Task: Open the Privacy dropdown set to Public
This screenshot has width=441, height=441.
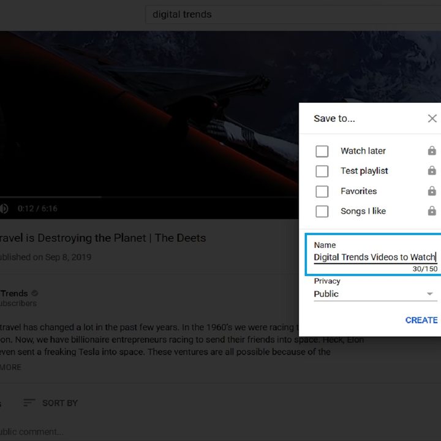Action: click(375, 294)
